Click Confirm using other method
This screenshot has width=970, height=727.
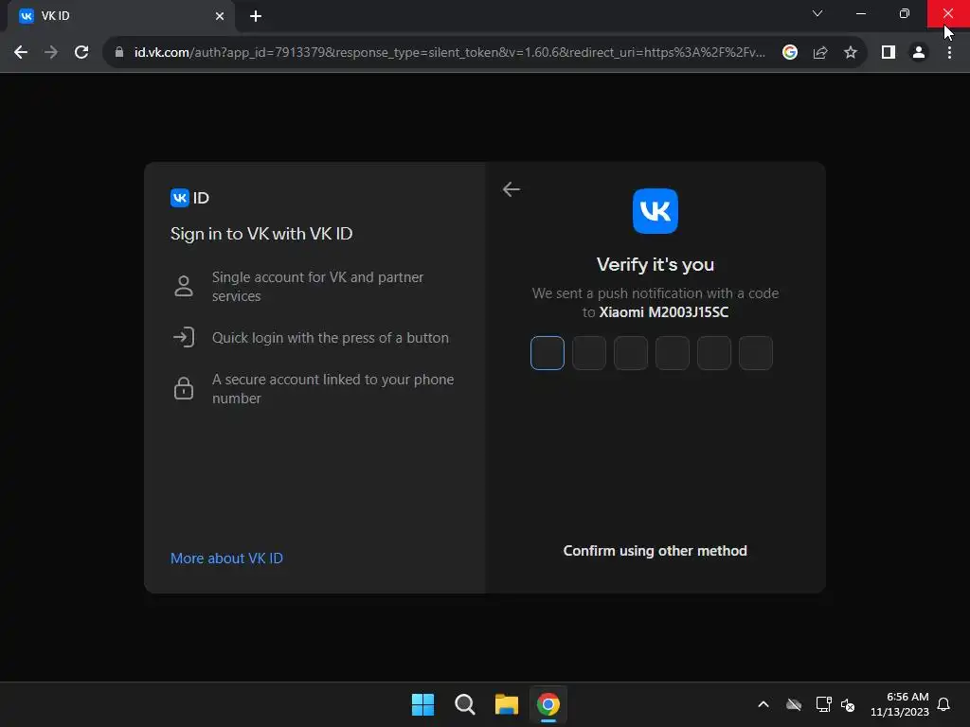[x=656, y=551]
